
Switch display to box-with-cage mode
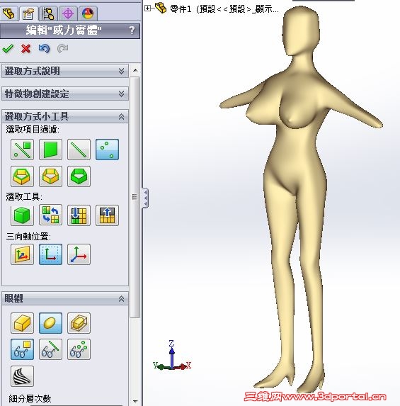79,323
